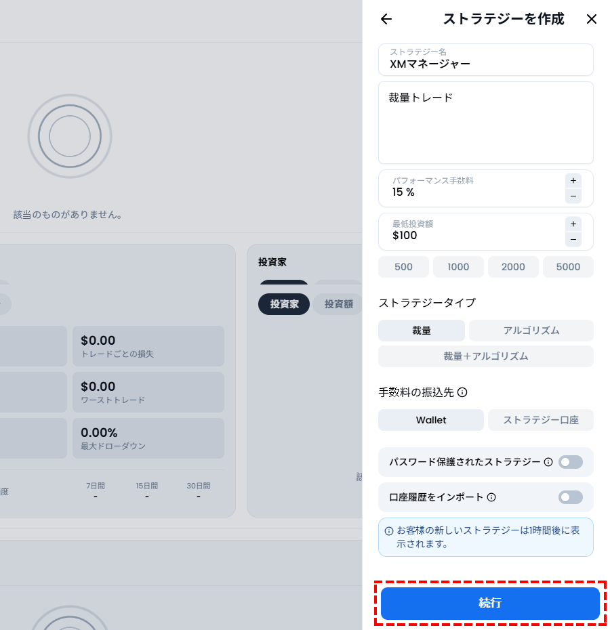Viewport: 610px width, 630px height.
Task: Click the 15日間 period label
Action: (x=147, y=486)
